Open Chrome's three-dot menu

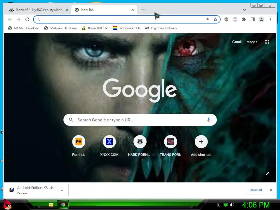[270, 19]
